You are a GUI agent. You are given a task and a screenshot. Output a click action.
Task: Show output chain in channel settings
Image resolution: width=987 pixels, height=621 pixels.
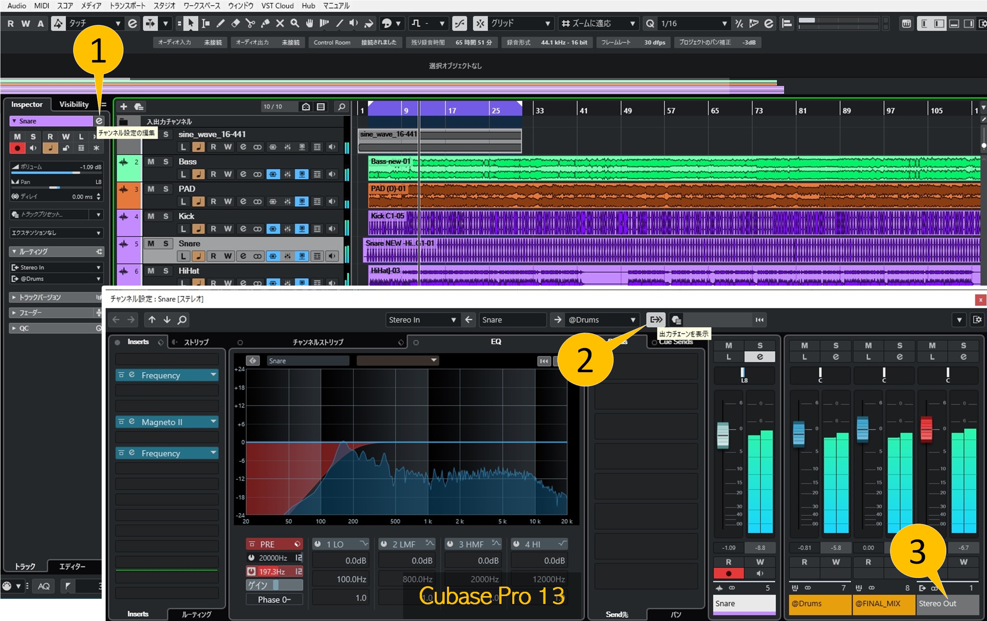656,320
